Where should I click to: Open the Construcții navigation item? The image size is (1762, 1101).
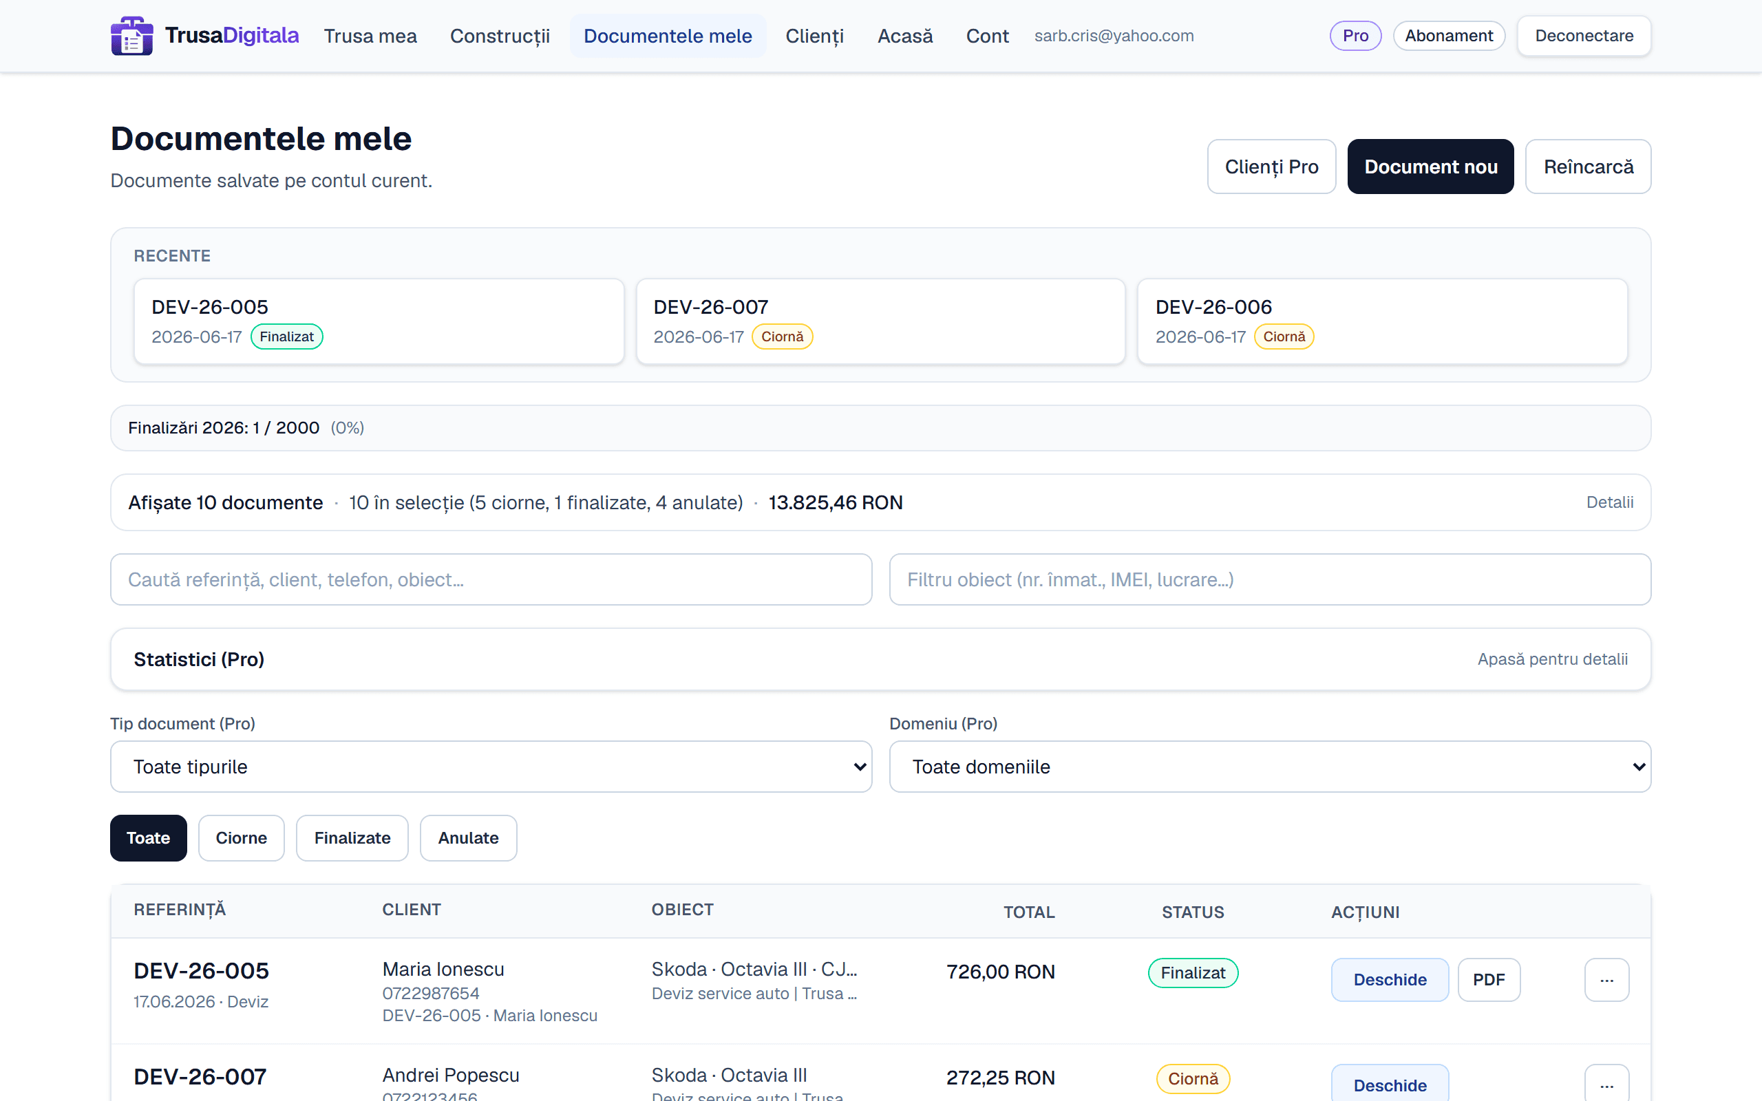click(x=500, y=36)
